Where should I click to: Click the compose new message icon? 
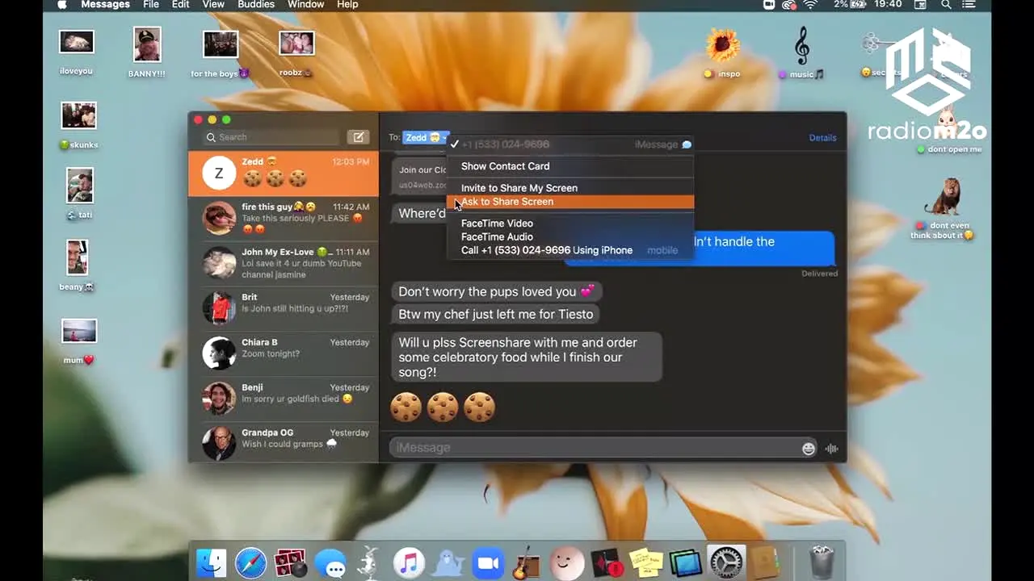coord(358,137)
